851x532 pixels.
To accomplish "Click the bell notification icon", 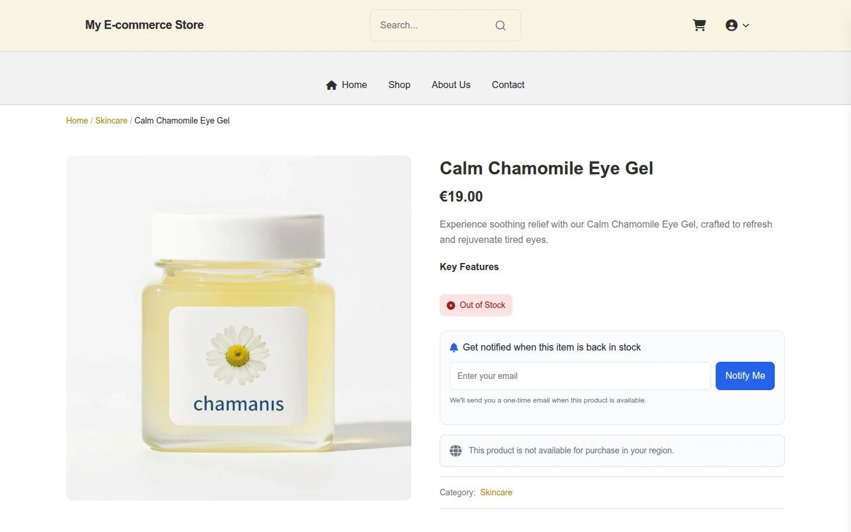I will (x=454, y=348).
